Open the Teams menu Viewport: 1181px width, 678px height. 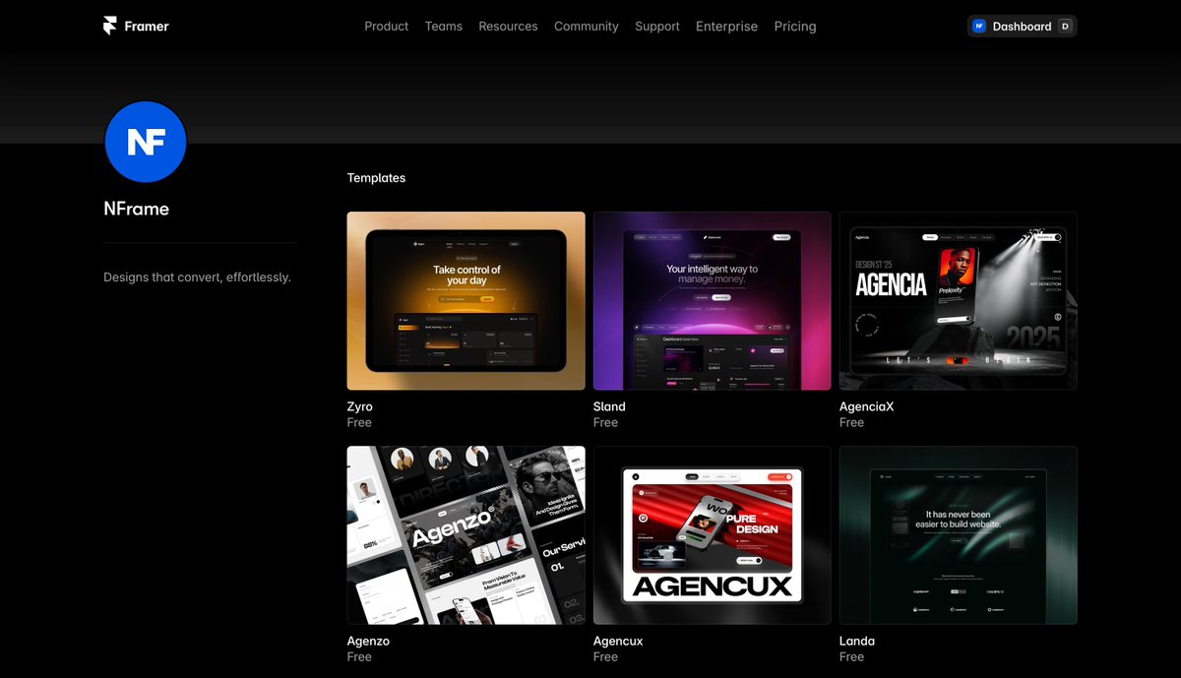[444, 27]
